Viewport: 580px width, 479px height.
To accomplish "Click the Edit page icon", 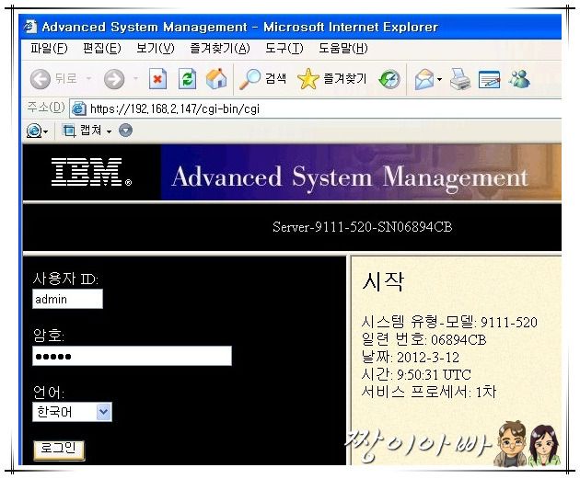I will [x=489, y=79].
